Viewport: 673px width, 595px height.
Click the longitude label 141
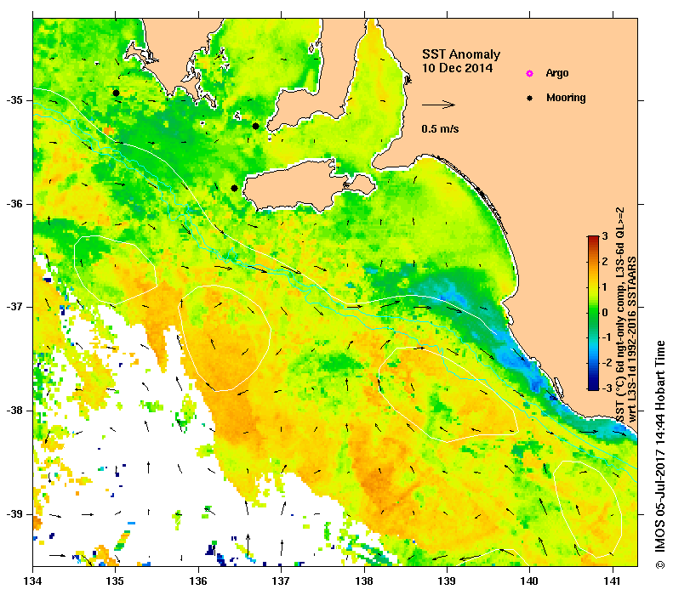[x=613, y=581]
